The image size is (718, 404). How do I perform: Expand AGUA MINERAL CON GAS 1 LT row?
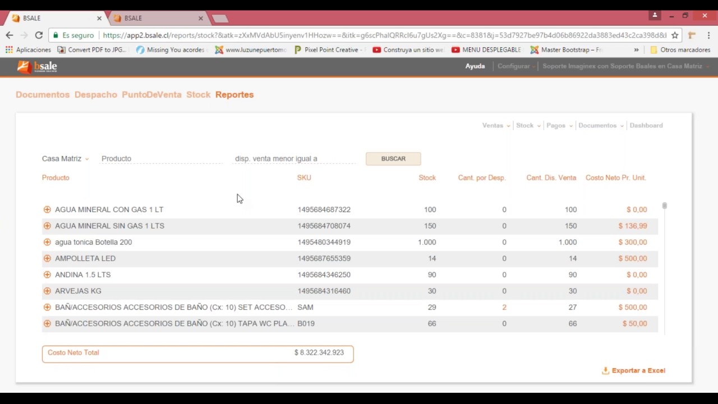[47, 210]
